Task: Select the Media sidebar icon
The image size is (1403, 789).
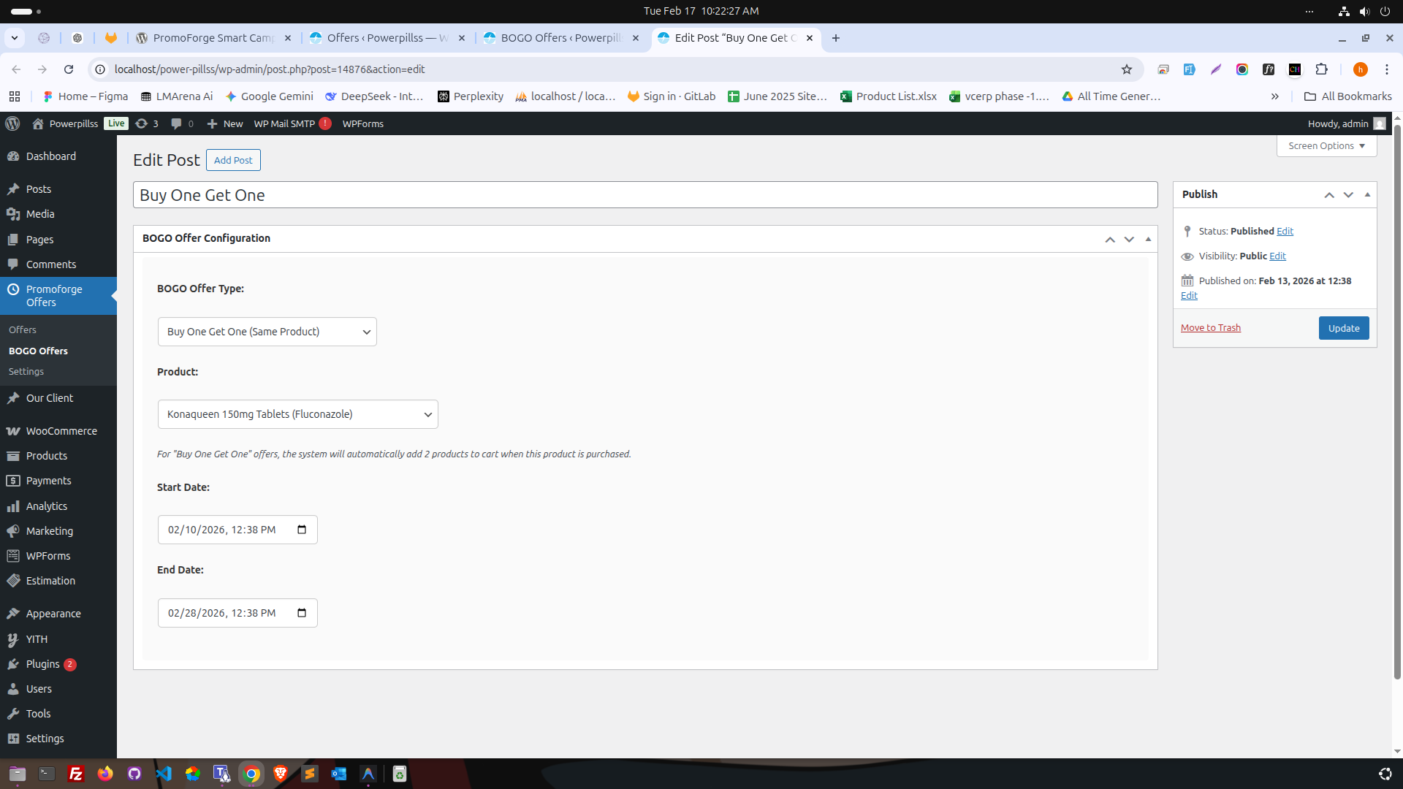Action: tap(15, 214)
